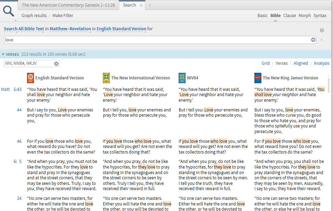The height and width of the screenshot is (211, 333).
Task: Open the Matt 5:43 reference link
Action: (x=11, y=89)
